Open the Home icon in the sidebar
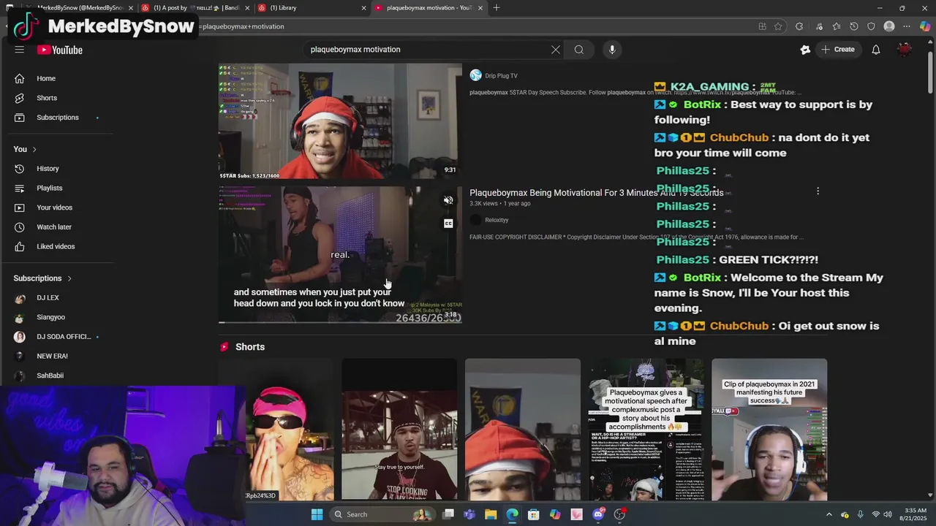Viewport: 936px width, 526px height. click(x=20, y=78)
